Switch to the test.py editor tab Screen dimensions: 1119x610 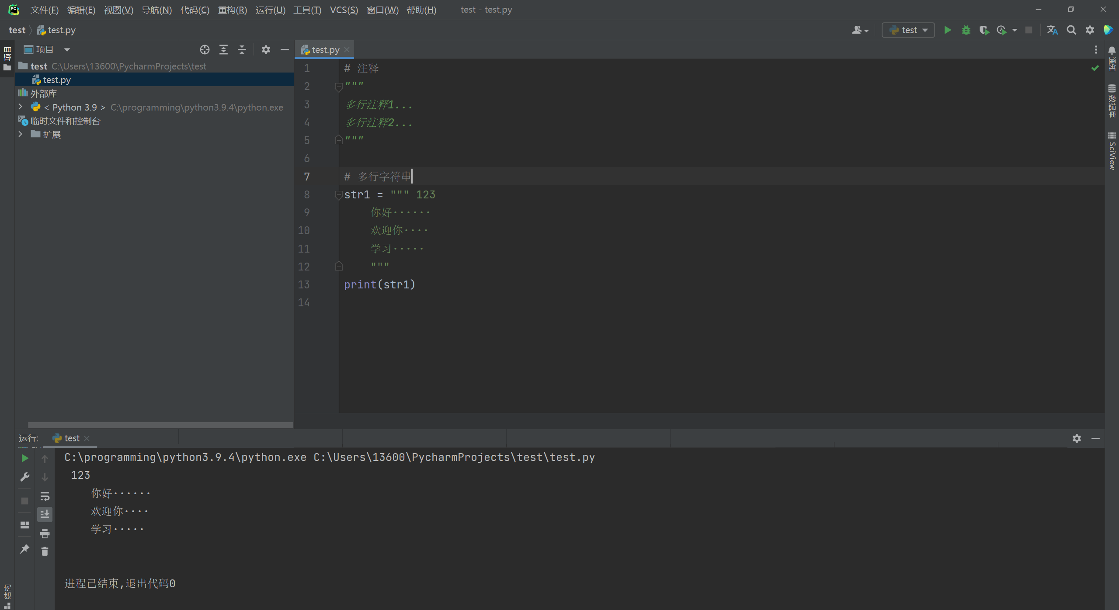click(325, 50)
